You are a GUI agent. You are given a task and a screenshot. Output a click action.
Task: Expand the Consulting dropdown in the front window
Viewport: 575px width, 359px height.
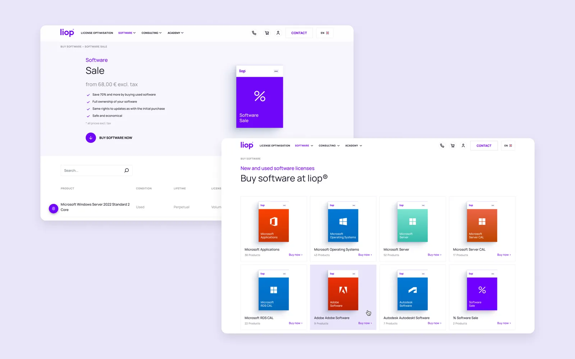(x=329, y=146)
